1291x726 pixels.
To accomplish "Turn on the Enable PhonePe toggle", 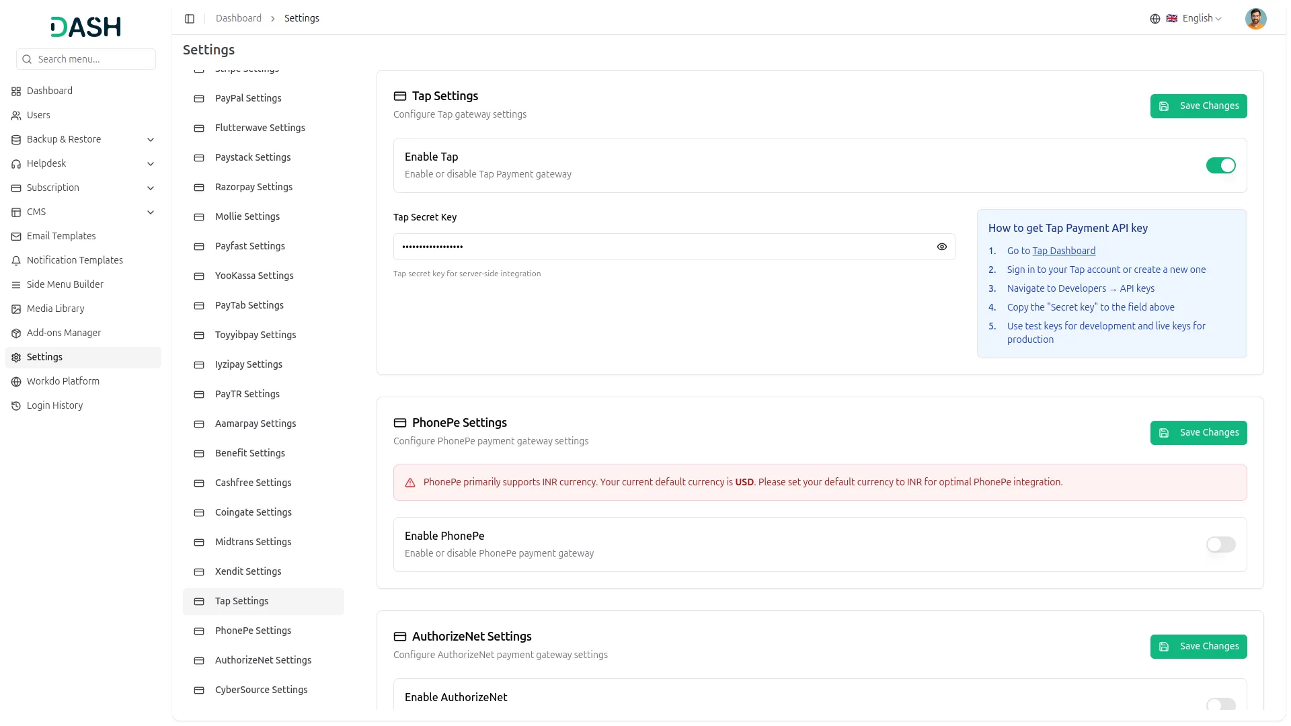I will pos(1220,544).
